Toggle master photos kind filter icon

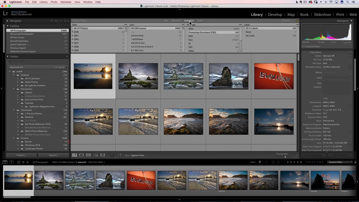273,162
